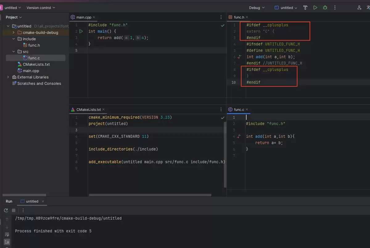370x248 pixels.
Task: Collapse the untitled root folder
Action: (8, 26)
